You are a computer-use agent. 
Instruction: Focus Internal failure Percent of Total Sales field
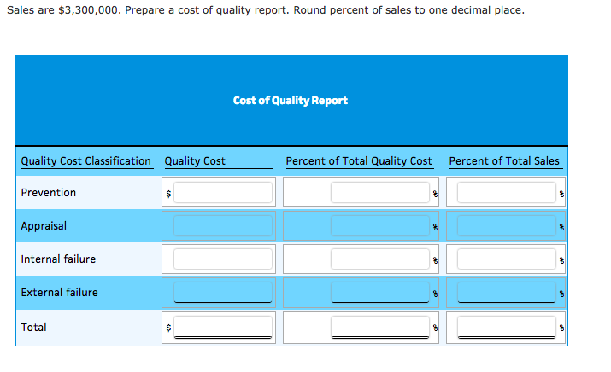click(x=507, y=259)
